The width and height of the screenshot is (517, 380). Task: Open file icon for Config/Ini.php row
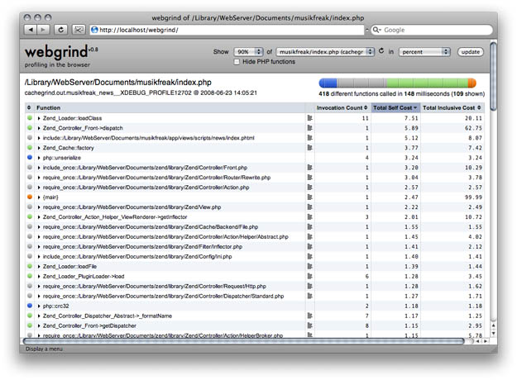pyautogui.click(x=310, y=256)
